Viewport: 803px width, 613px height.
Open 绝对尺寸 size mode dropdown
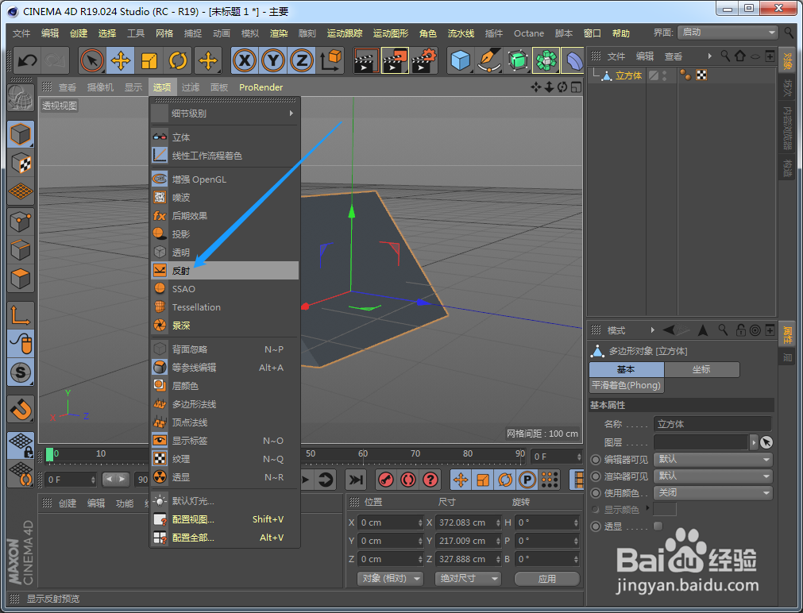(x=468, y=578)
